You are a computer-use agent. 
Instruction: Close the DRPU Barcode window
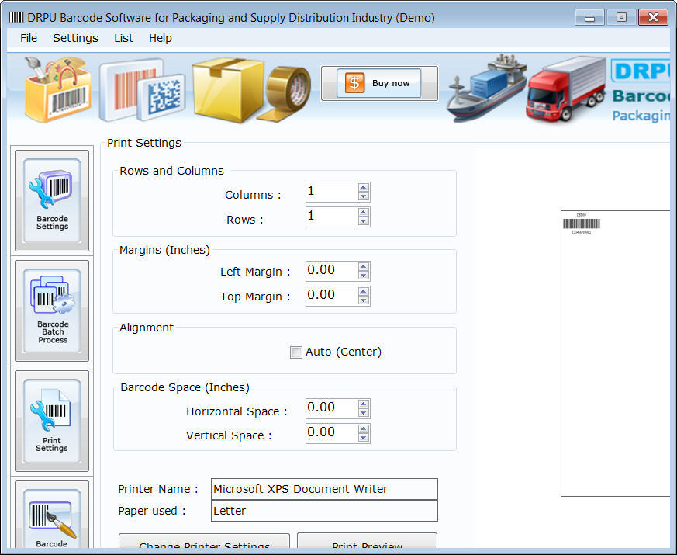pyautogui.click(x=653, y=17)
